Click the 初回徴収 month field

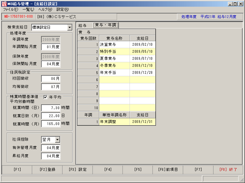51,79
